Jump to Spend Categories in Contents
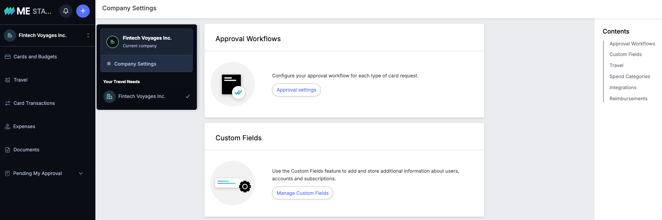Viewport: 662px width, 220px height. click(630, 77)
